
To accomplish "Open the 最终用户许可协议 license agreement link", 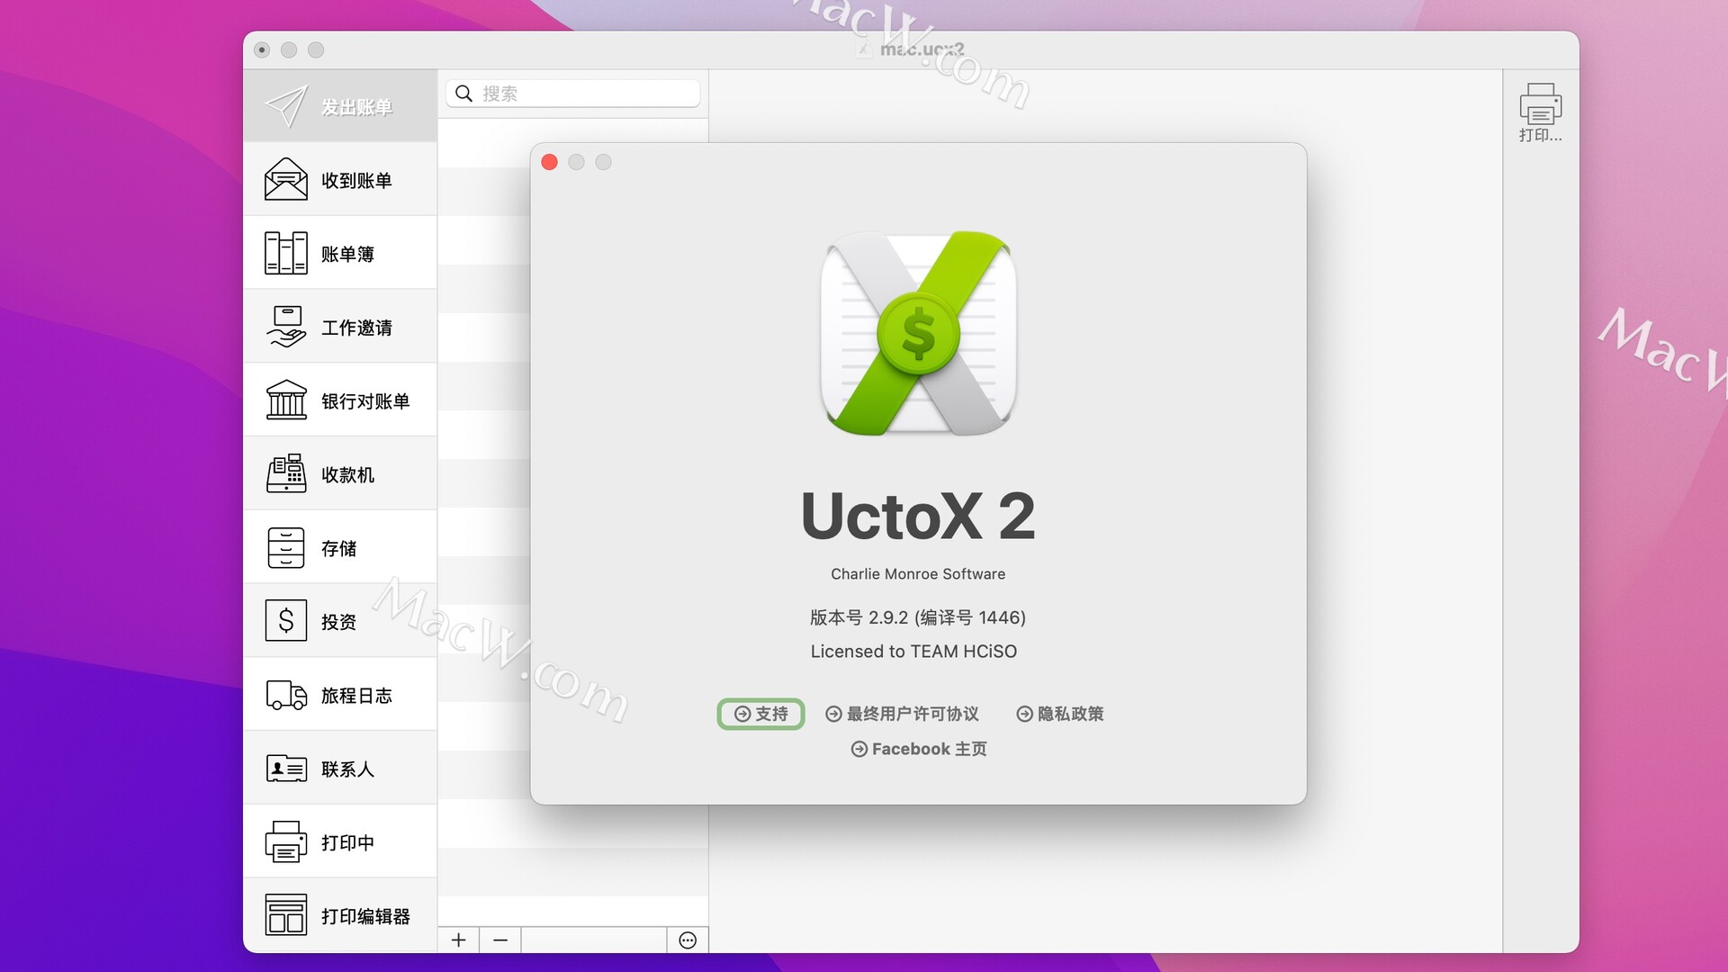I will point(902,714).
